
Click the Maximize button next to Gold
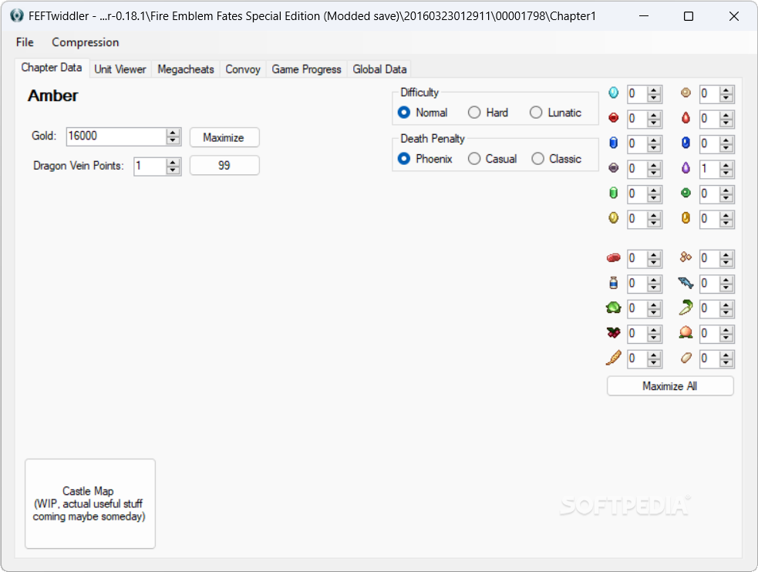coord(224,138)
